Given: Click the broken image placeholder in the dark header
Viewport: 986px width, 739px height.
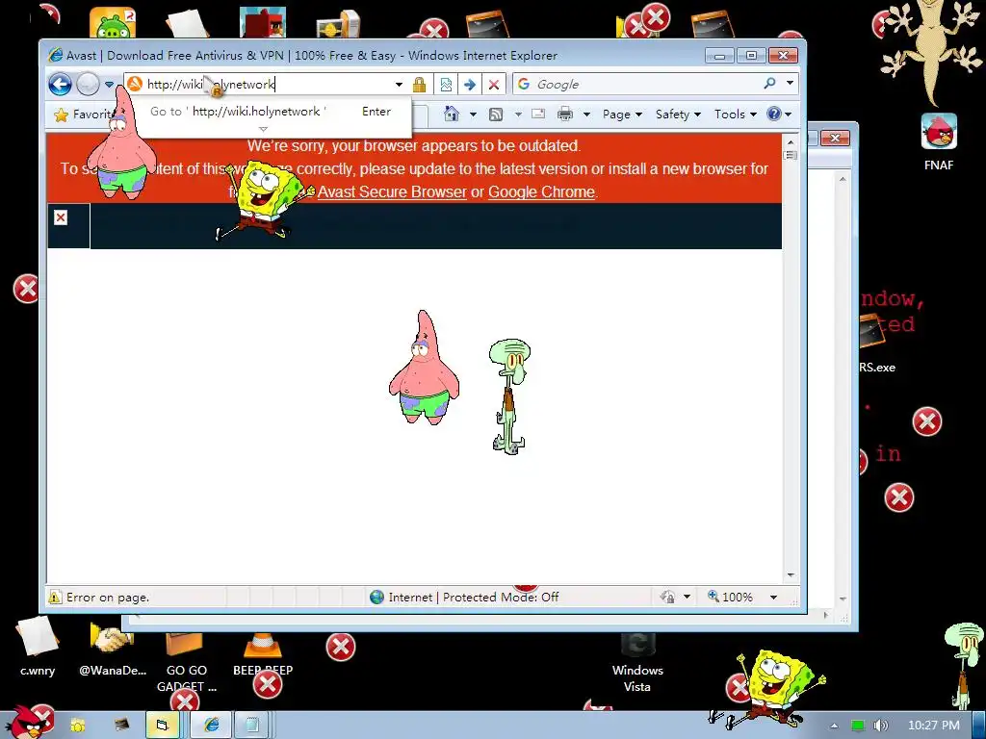Looking at the screenshot, I should tap(61, 217).
